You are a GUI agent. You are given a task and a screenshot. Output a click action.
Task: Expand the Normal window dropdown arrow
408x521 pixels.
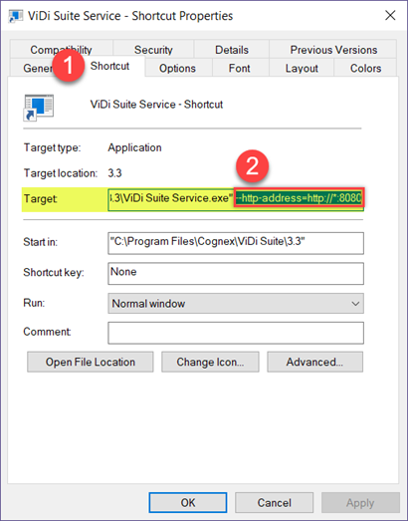tap(355, 304)
